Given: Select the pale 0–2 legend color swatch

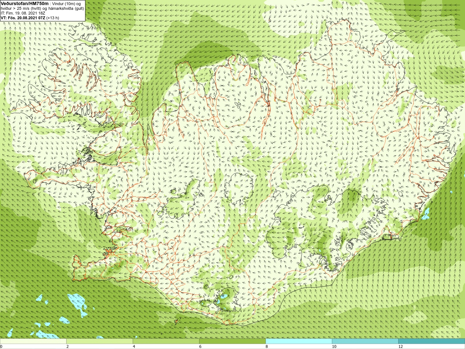Looking at the screenshot, I should pos(33,341).
